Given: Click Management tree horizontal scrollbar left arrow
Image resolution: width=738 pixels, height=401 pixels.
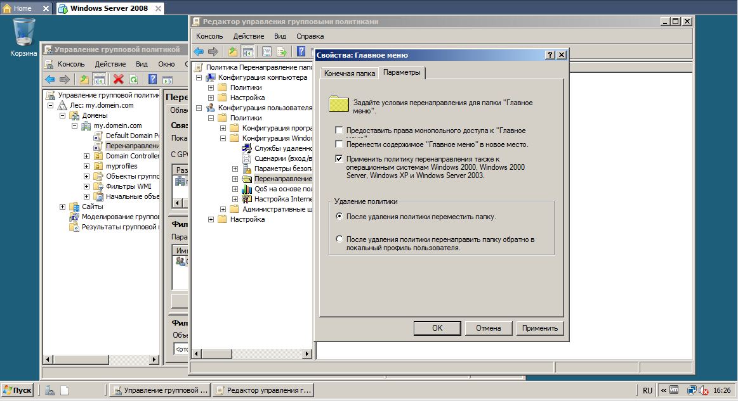Looking at the screenshot, I should coord(48,360).
